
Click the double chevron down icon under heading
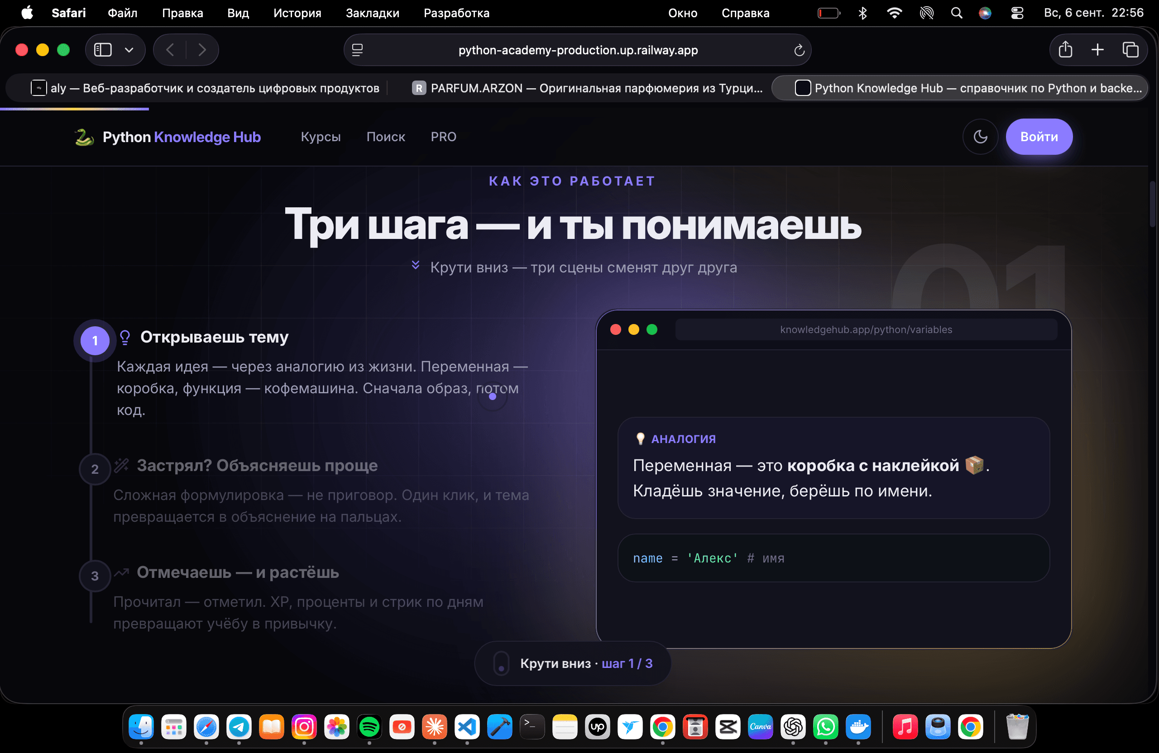click(x=416, y=265)
